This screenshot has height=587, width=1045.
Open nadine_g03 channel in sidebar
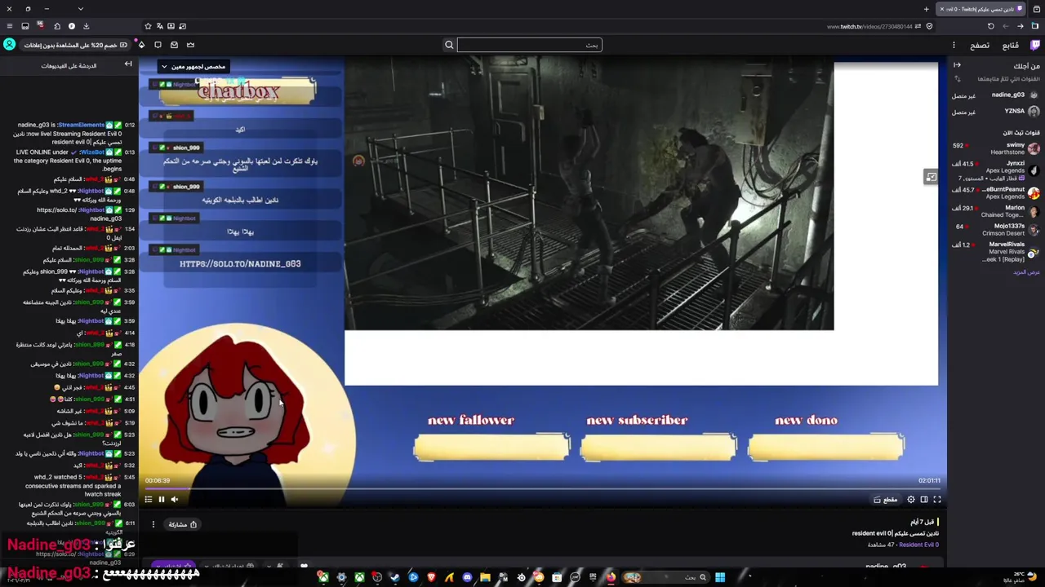coord(996,95)
